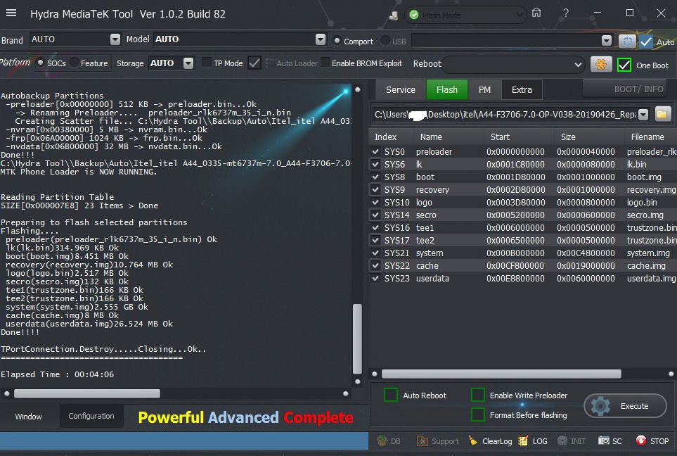Click the Execute gear button
677x456 pixels.
625,406
